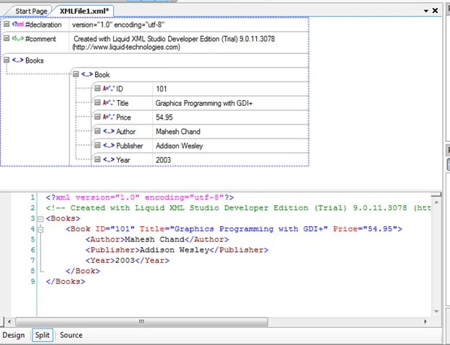This screenshot has width=450, height=345.
Task: Switch to Source view
Action: 71,335
